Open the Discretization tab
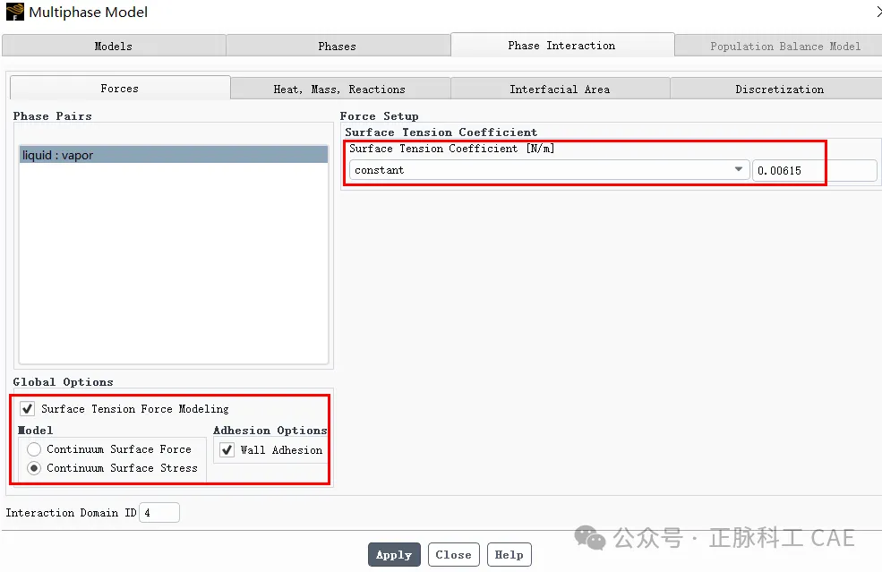Screen dimensions: 882x572 pyautogui.click(x=779, y=89)
